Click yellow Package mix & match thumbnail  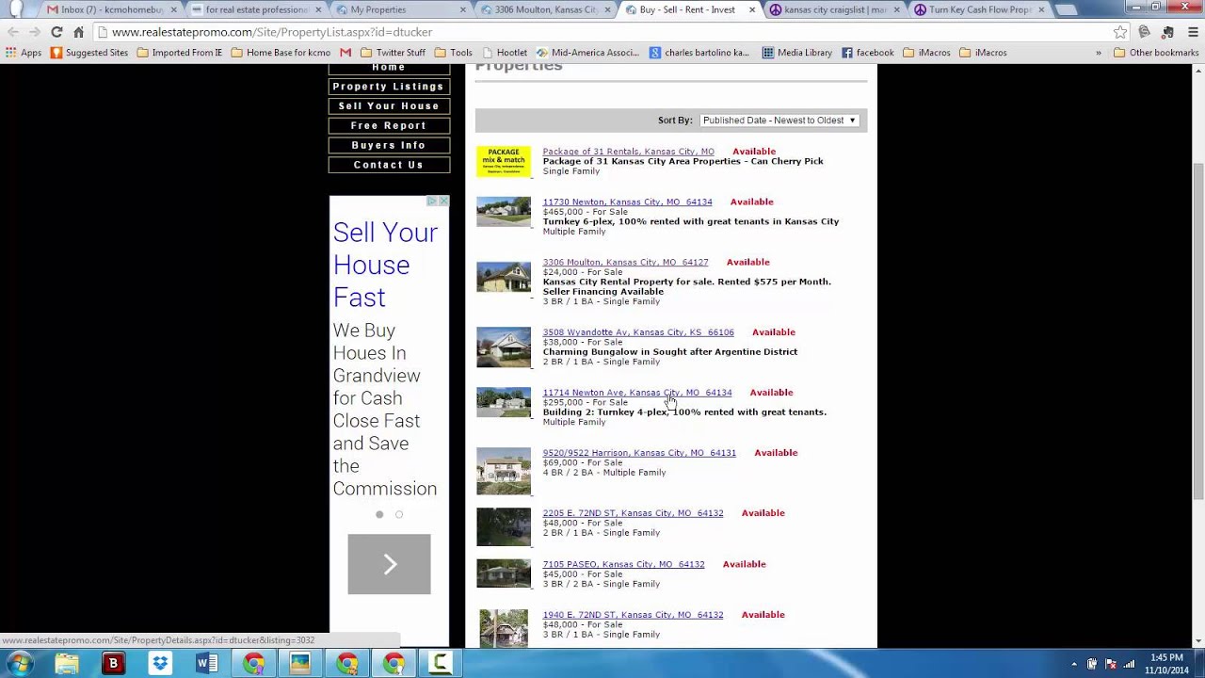coord(504,161)
